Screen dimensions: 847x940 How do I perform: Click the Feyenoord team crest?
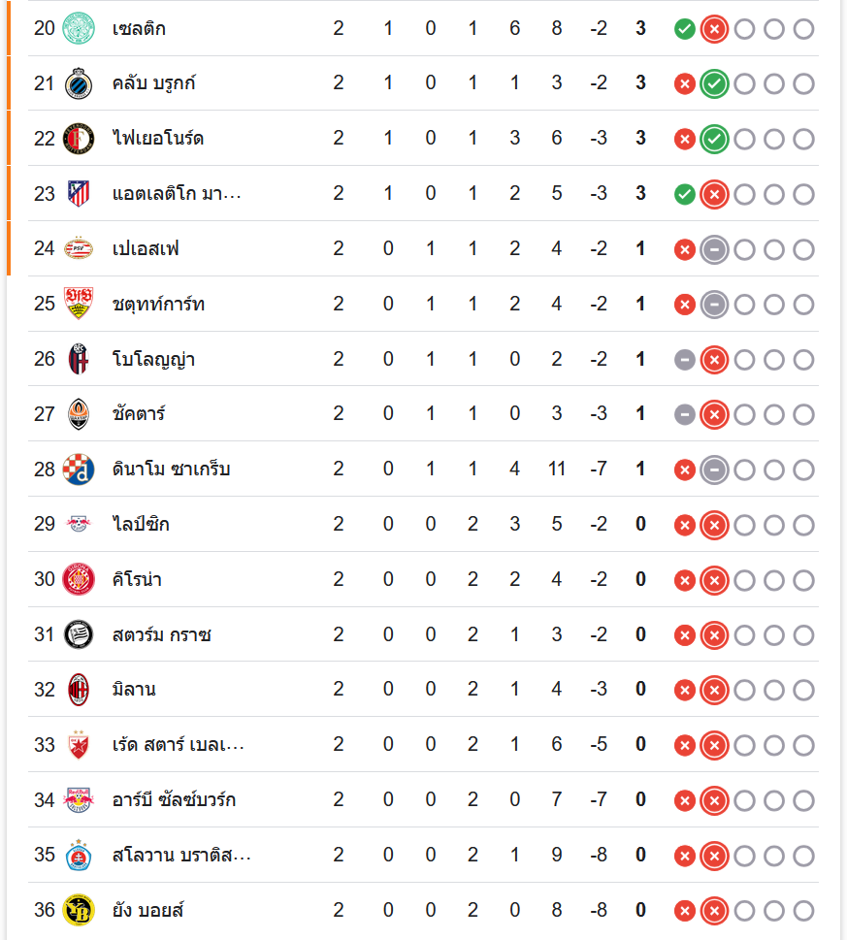click(x=78, y=139)
